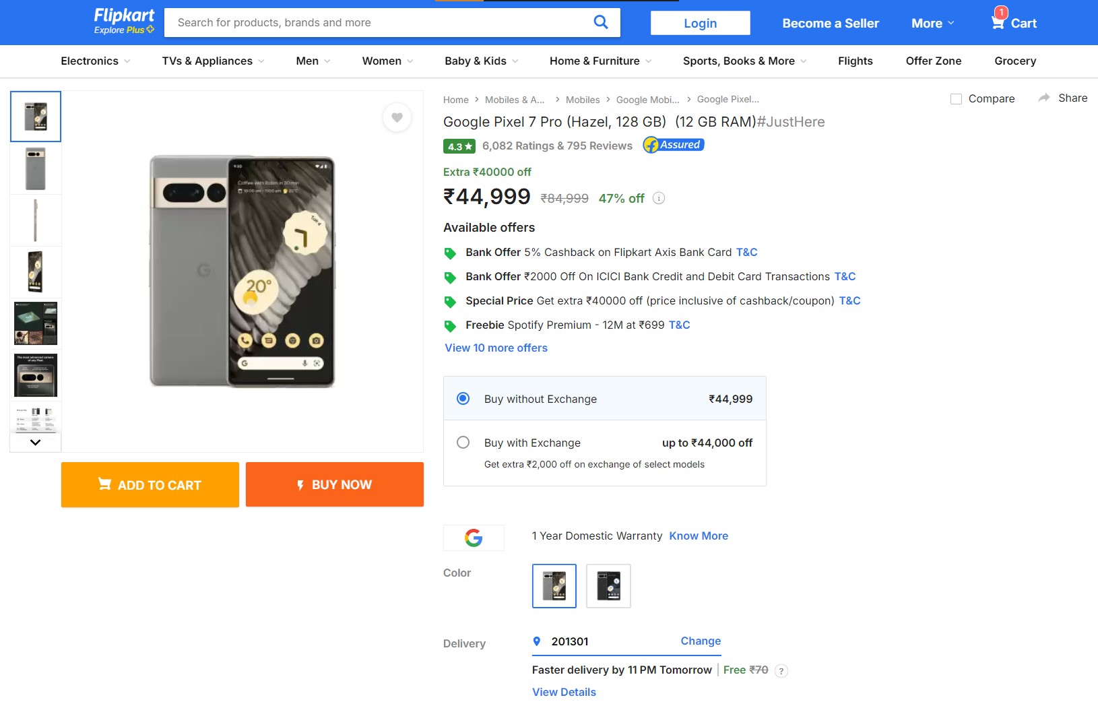Viewport: 1098px width, 708px height.
Task: Click the Google brand logo
Action: point(474,538)
